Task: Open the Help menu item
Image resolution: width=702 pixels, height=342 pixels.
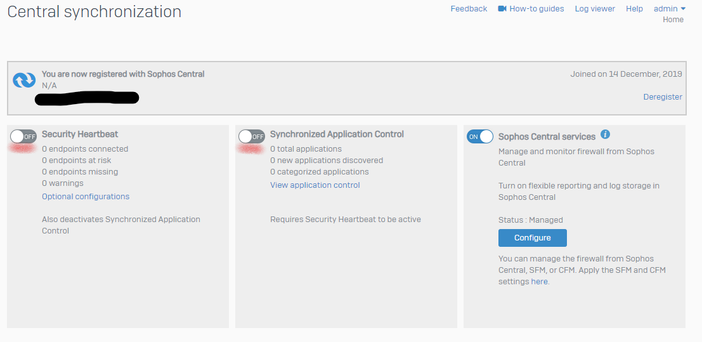Action: 634,9
